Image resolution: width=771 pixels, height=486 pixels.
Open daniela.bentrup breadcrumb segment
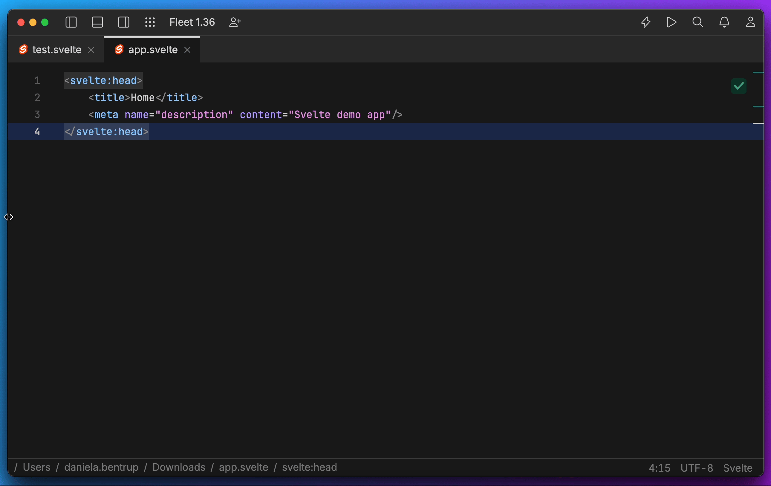(102, 467)
